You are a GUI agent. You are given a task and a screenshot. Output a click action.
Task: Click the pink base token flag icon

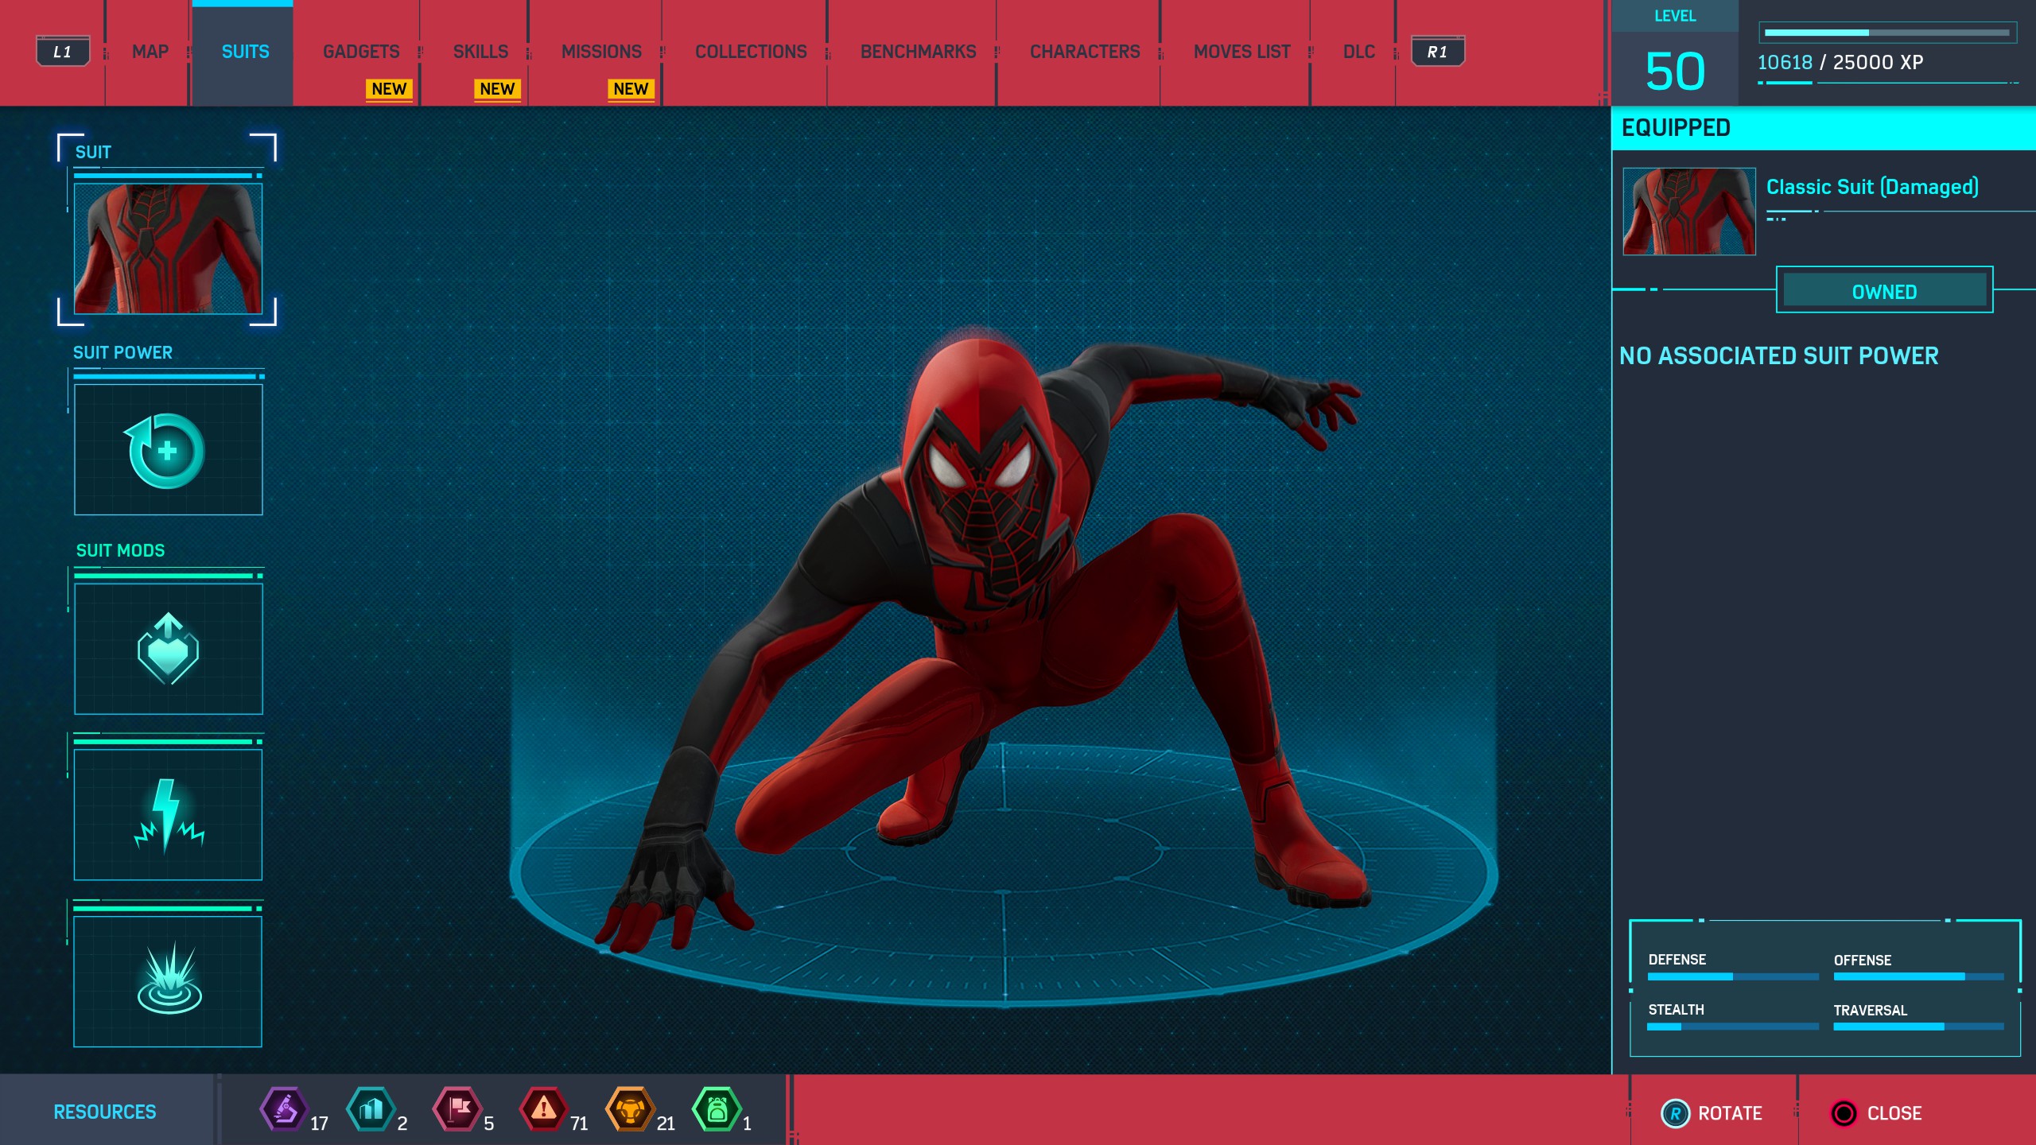tap(457, 1108)
